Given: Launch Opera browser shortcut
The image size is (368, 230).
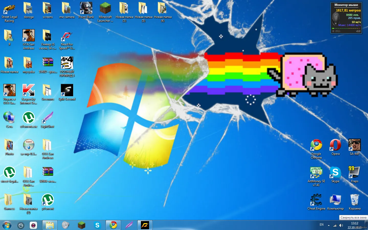Looking at the screenshot, I should point(336,147).
